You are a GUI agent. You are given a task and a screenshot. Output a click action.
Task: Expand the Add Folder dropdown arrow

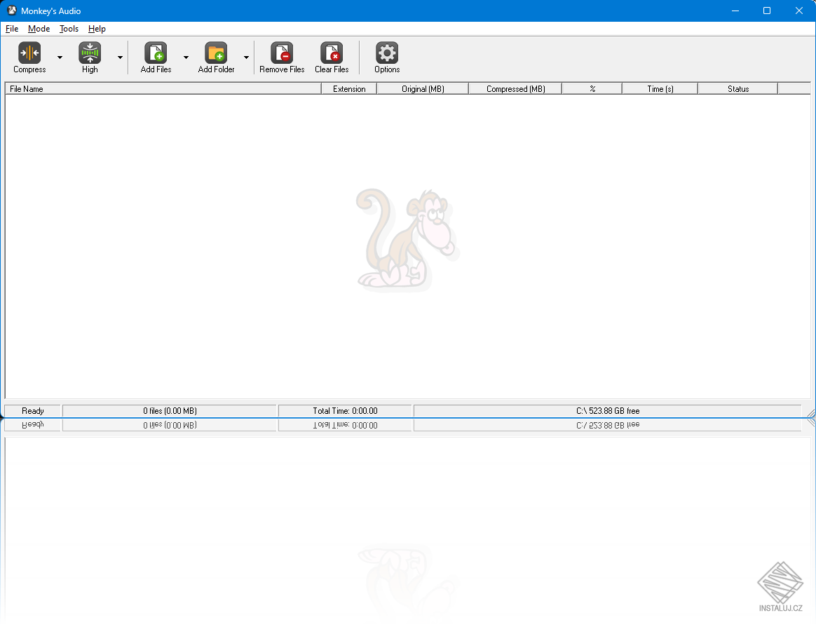(x=246, y=58)
